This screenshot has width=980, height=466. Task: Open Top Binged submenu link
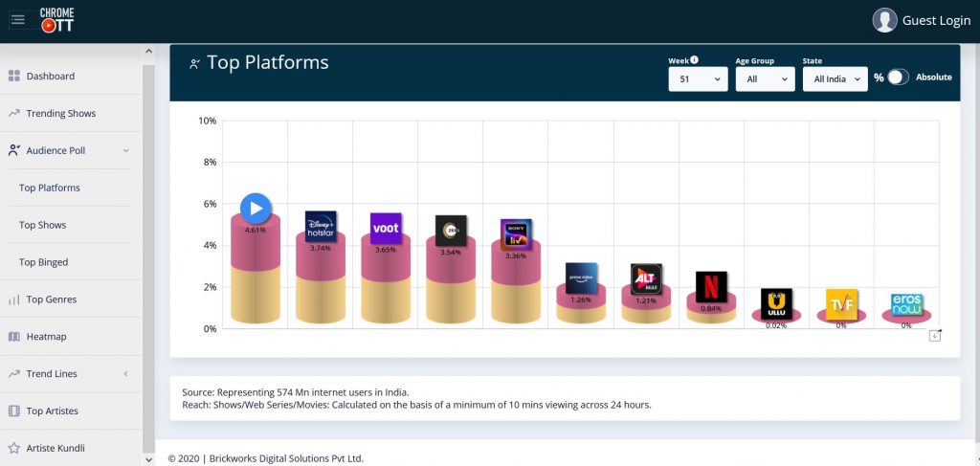tap(43, 262)
